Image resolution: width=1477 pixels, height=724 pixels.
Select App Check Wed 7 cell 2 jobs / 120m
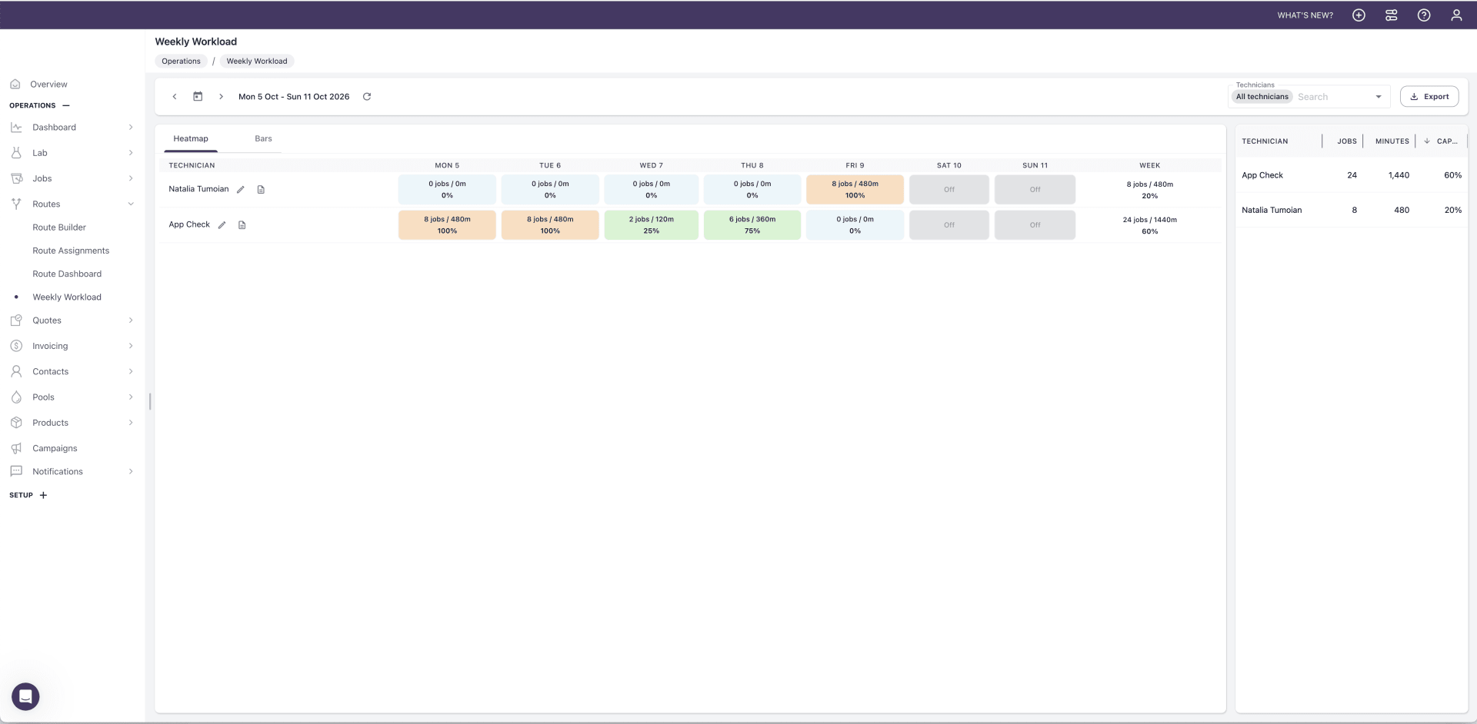click(x=652, y=225)
